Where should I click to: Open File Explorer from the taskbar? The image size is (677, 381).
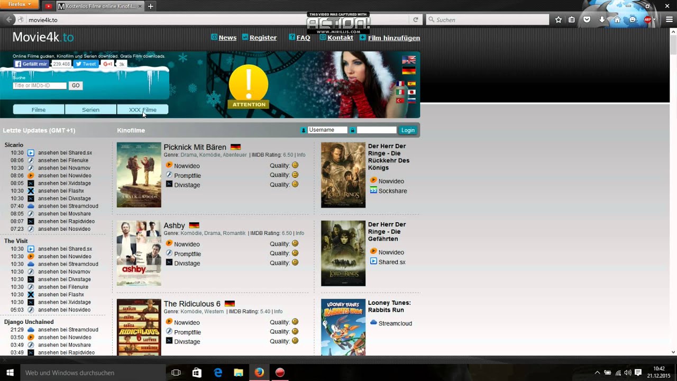coord(239,373)
